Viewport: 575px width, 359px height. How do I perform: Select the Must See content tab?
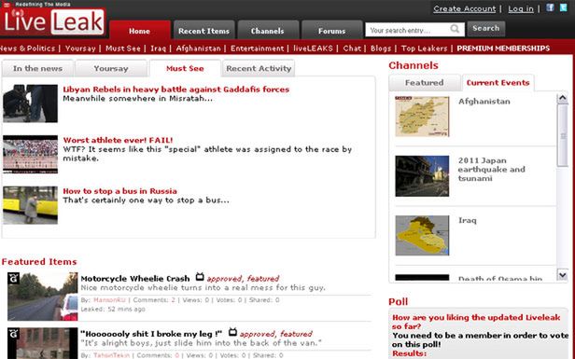coord(185,68)
